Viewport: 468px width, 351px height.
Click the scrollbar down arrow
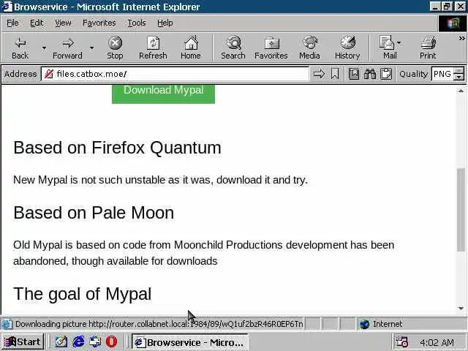pyautogui.click(x=461, y=309)
